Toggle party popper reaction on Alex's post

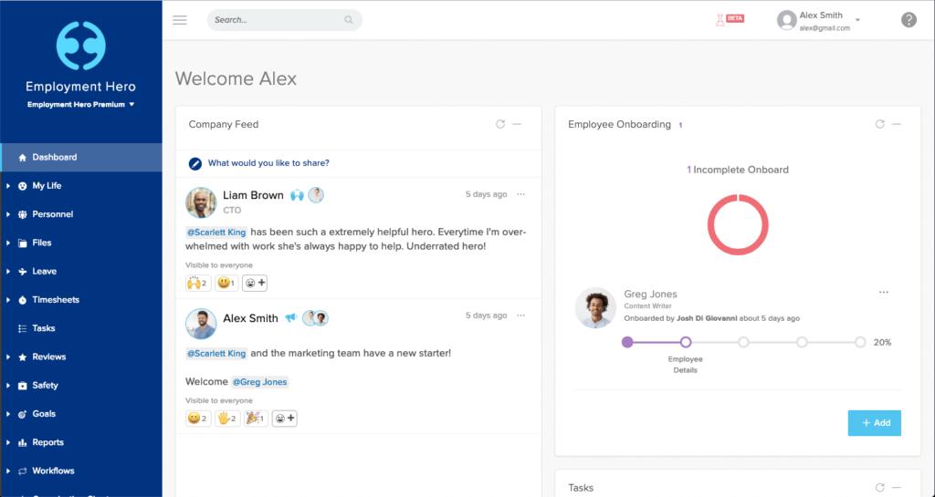255,419
